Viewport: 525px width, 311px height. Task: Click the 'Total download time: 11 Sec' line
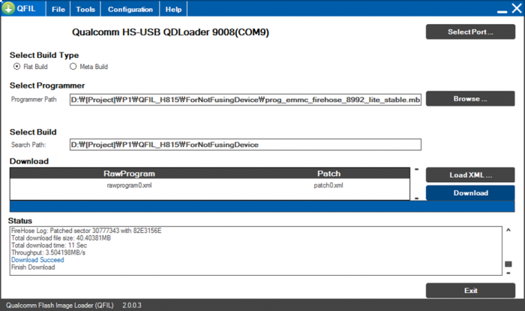[49, 245]
